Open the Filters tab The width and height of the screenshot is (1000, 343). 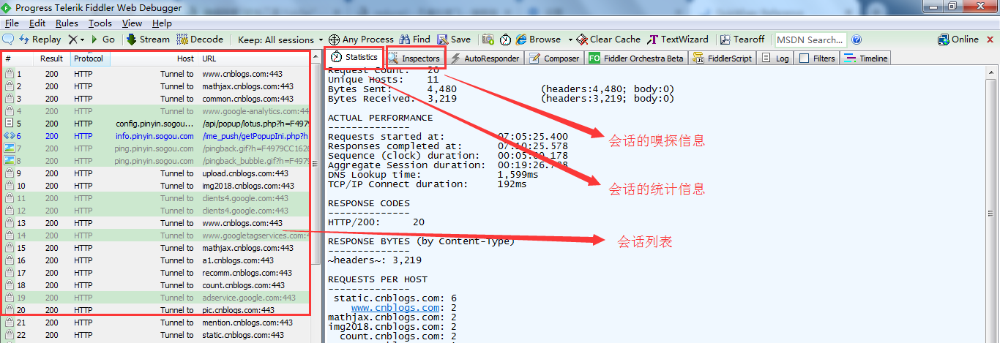click(817, 59)
